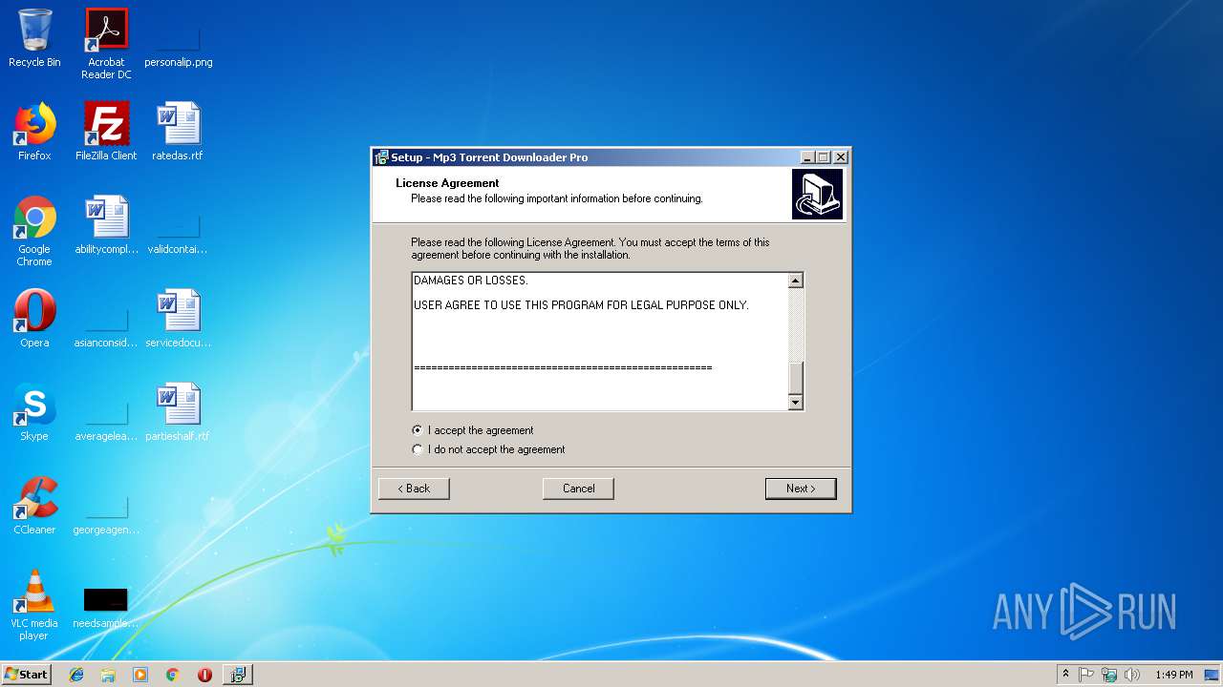
Task: Open the volume speaker tray icon
Action: tap(1132, 675)
